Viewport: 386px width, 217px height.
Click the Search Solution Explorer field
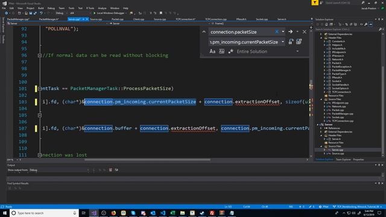pos(347,30)
